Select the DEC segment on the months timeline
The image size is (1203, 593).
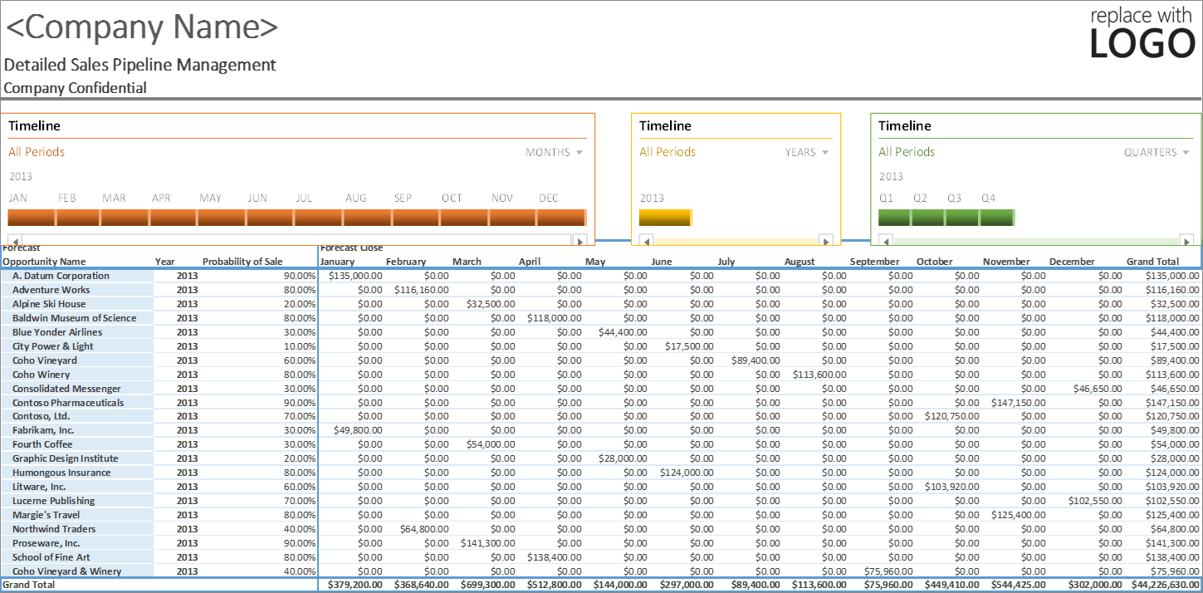562,218
